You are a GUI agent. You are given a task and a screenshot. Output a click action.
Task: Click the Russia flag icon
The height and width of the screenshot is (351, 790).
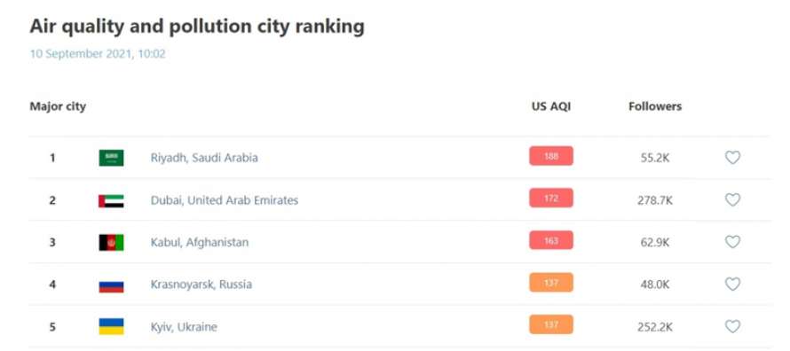(111, 285)
